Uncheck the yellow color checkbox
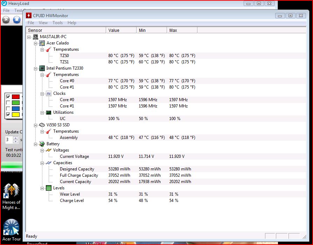The image size is (313, 245). coord(8,114)
